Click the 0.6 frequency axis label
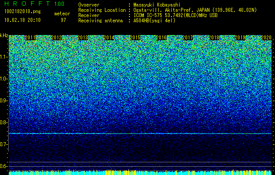 pos(3,166)
